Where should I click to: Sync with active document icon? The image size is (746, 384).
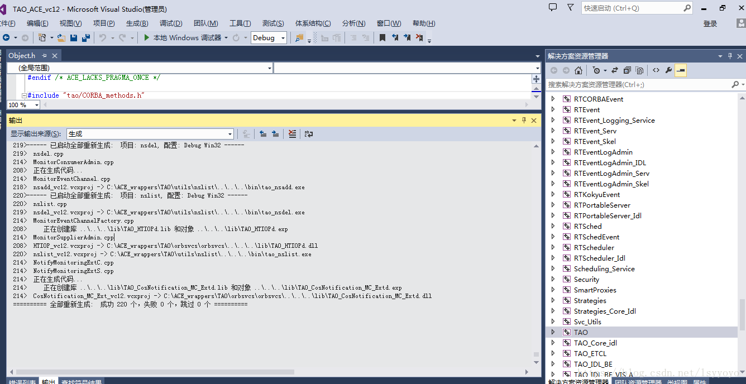(615, 70)
